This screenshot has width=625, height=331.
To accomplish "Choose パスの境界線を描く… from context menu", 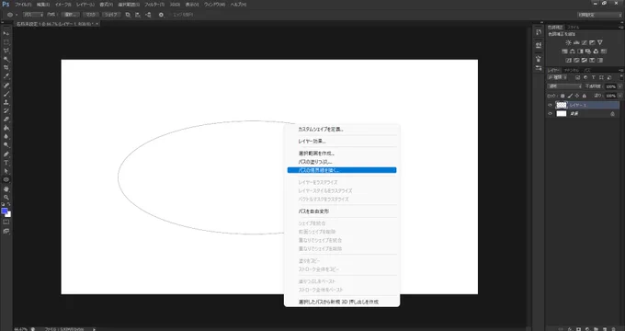I will pyautogui.click(x=342, y=170).
